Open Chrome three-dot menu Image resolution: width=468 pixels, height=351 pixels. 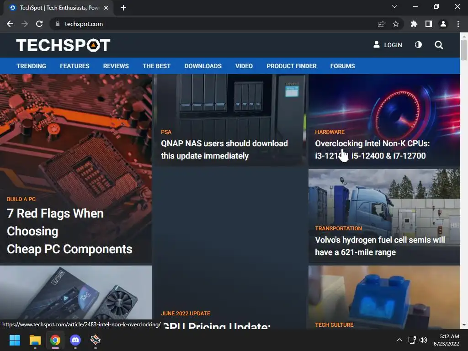(x=458, y=24)
